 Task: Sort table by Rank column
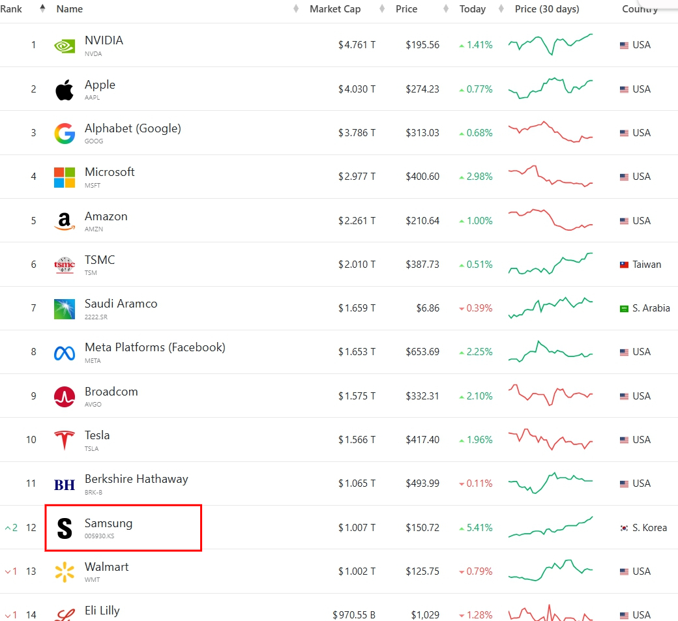click(x=11, y=9)
